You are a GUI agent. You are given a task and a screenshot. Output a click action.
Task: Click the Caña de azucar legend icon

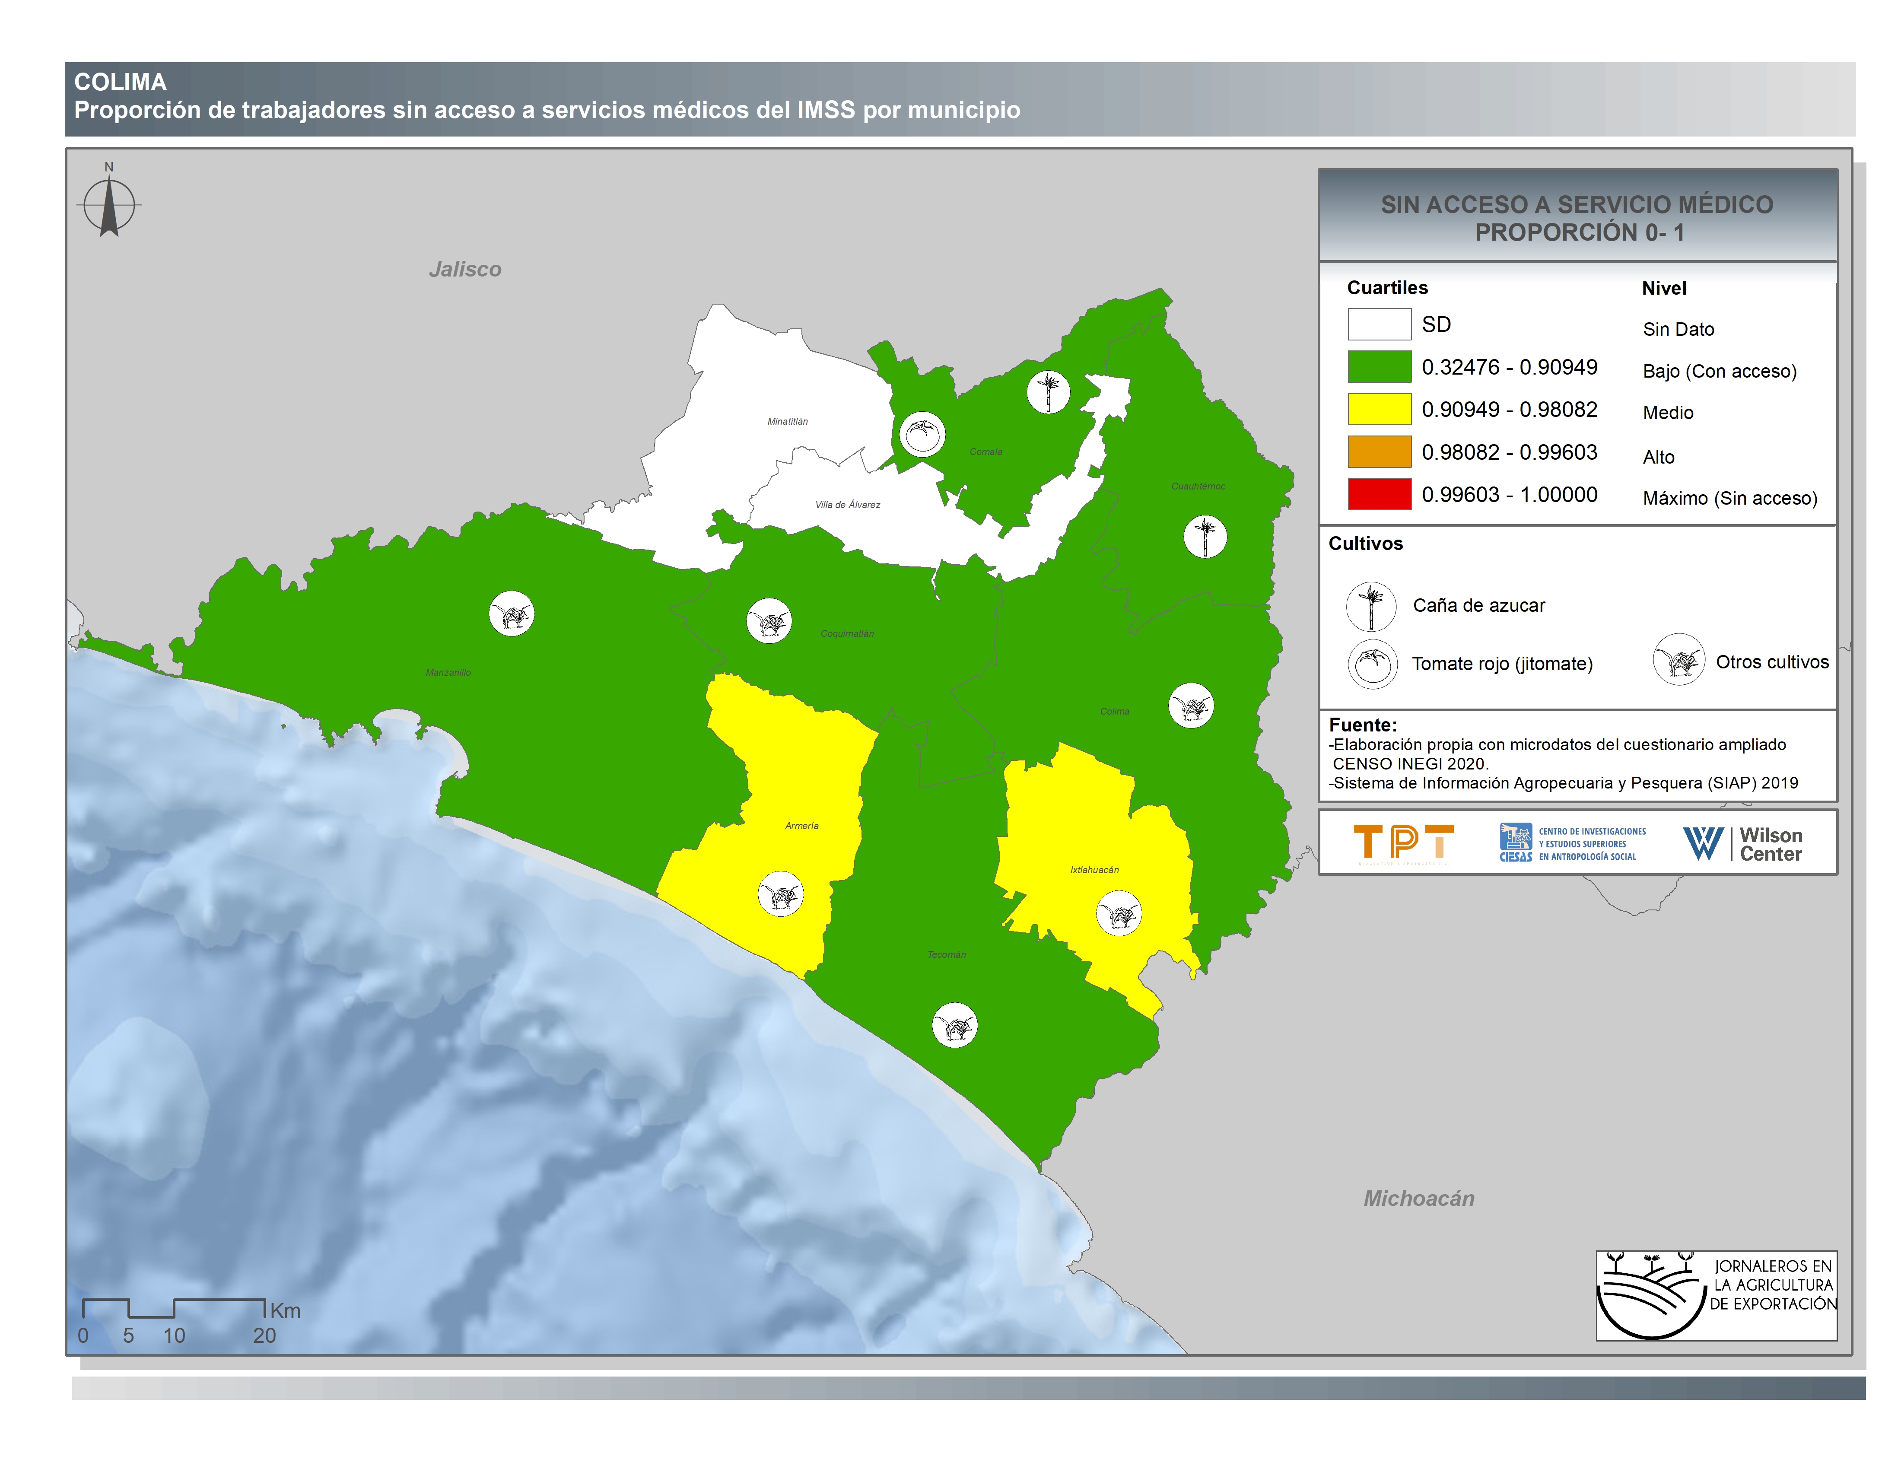point(1371,606)
